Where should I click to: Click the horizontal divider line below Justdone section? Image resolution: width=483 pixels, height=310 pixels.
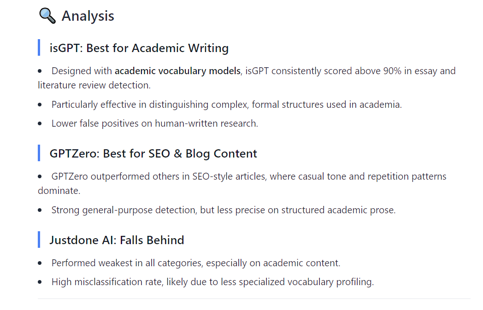click(253, 298)
